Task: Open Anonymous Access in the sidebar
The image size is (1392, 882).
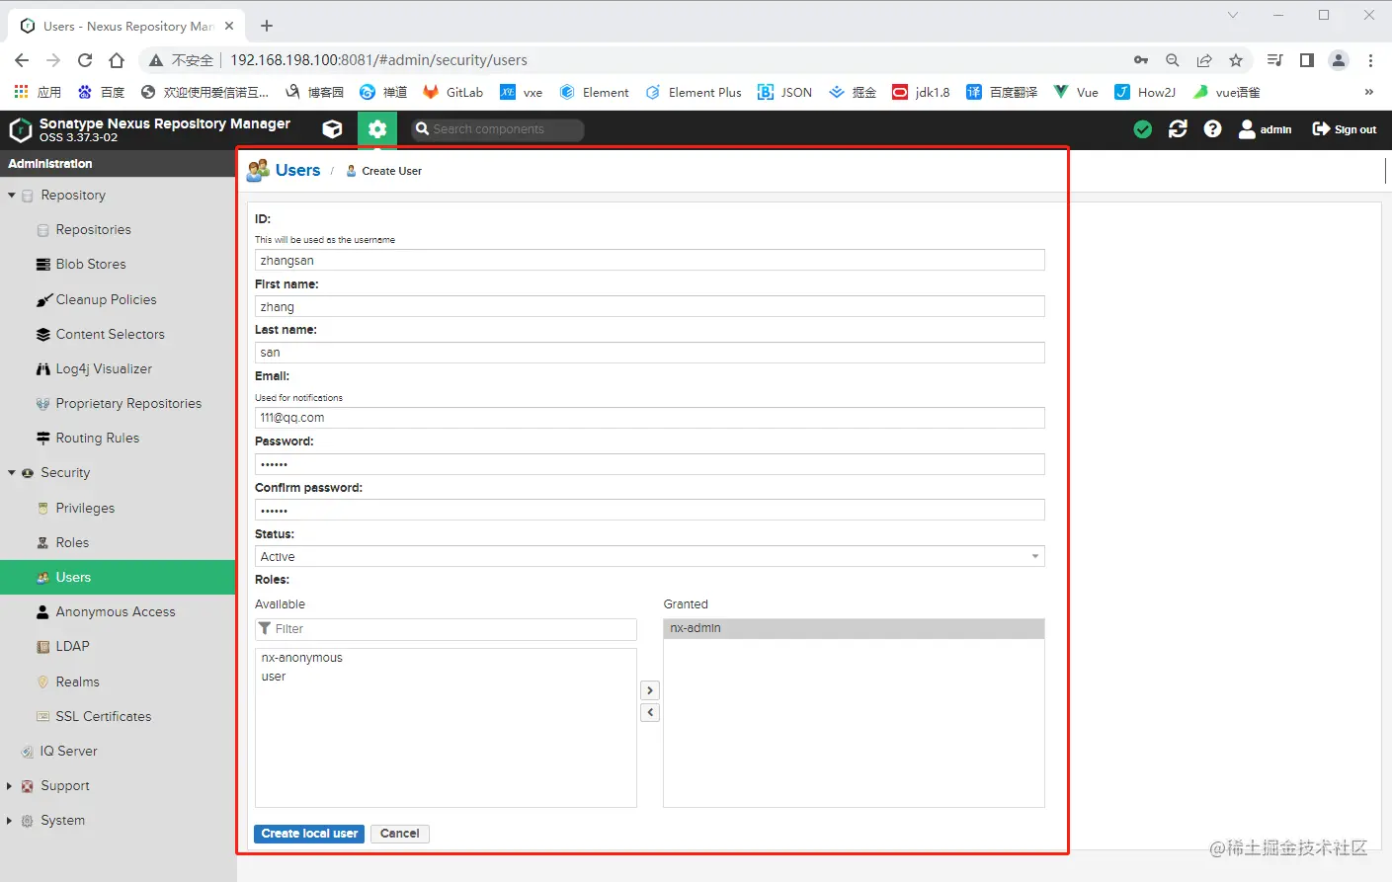Action: (x=116, y=612)
